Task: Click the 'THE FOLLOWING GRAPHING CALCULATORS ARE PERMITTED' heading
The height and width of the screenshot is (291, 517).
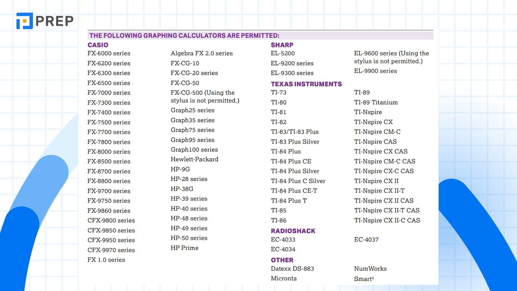Action: click(x=185, y=36)
